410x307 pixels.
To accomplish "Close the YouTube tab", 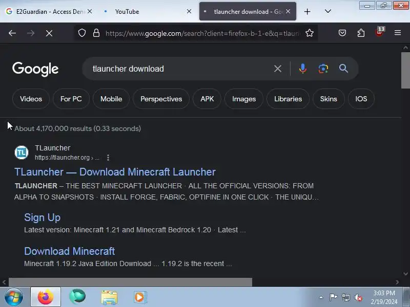I will click(x=189, y=11).
